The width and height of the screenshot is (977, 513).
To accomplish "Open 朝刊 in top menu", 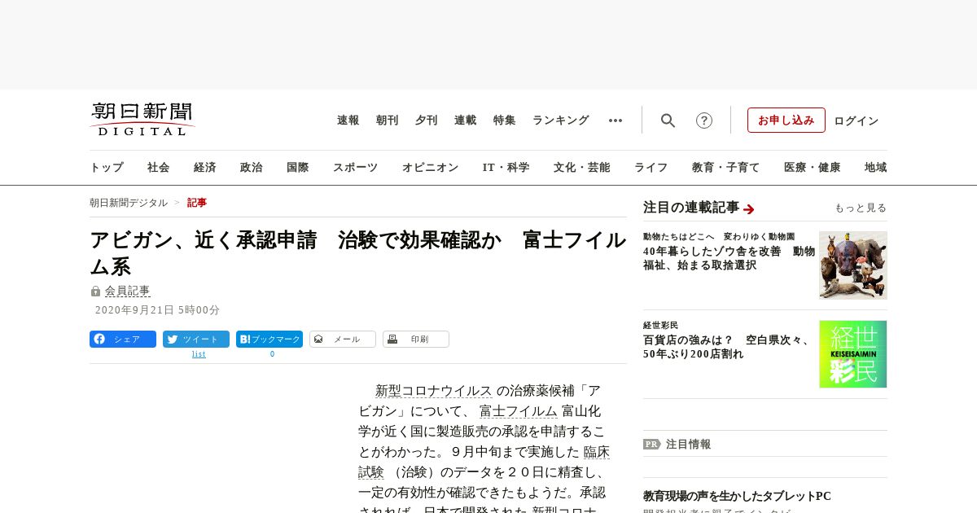I will (388, 121).
